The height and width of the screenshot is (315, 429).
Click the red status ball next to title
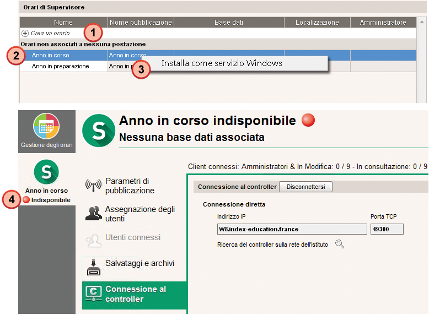click(x=308, y=120)
